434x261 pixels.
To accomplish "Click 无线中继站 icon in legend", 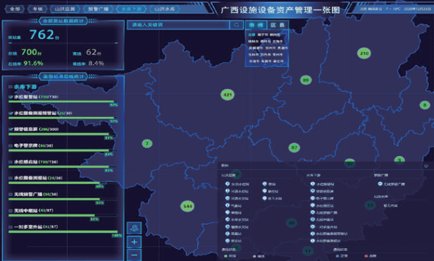I will [313, 219].
